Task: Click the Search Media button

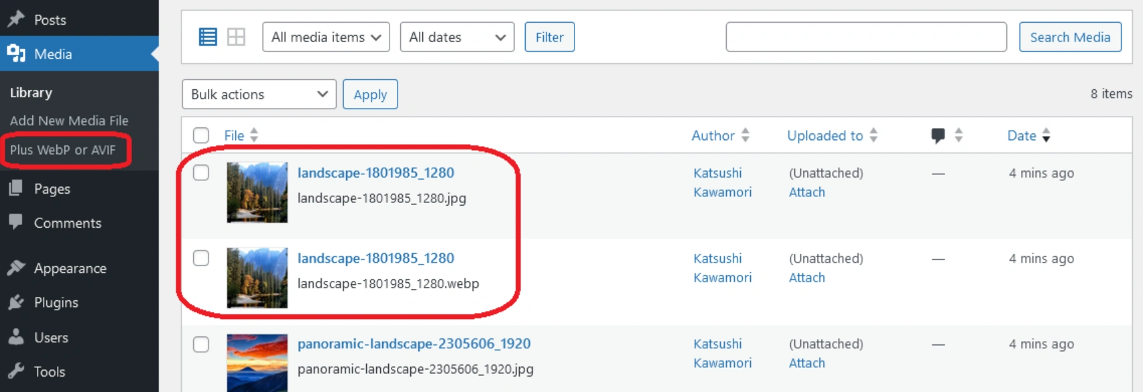Action: (1071, 37)
